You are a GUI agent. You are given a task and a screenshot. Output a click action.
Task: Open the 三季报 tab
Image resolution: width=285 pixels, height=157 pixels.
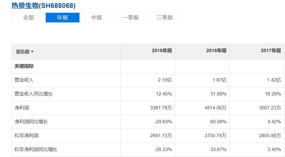click(x=165, y=18)
